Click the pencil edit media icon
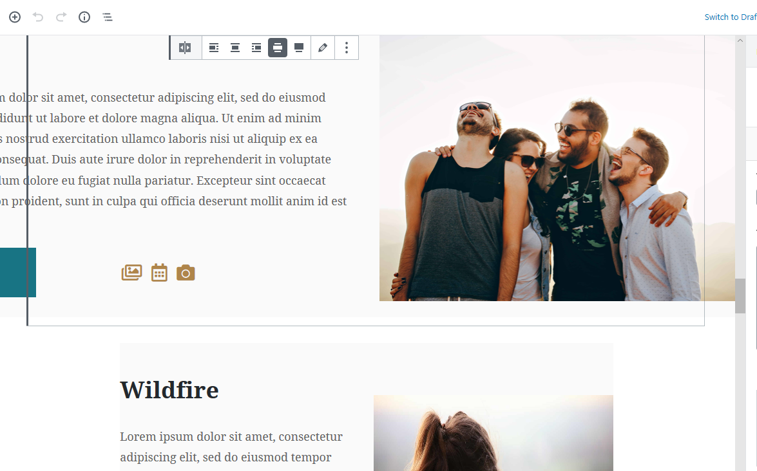757x471 pixels. (323, 48)
